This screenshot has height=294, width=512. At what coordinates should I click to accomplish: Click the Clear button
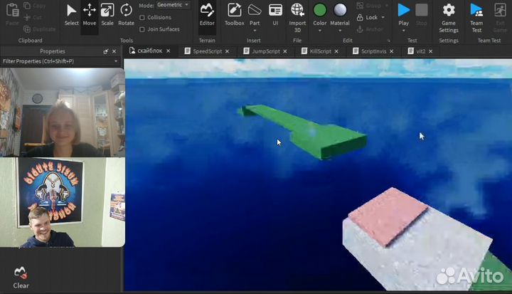(21, 276)
